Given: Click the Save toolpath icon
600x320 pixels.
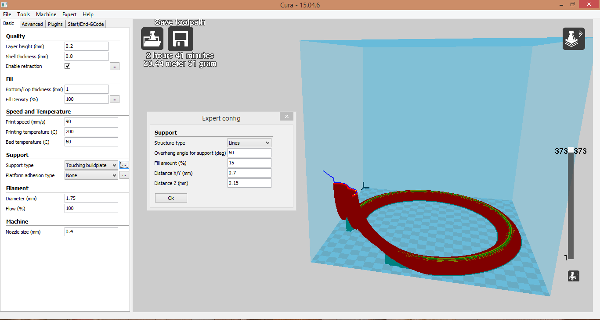Looking at the screenshot, I should 180,39.
